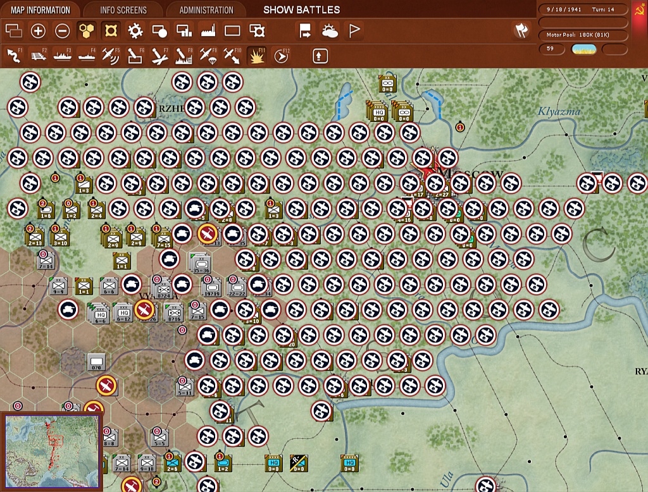
Task: Select the F4 amphibious transport mode
Action: (x=87, y=56)
